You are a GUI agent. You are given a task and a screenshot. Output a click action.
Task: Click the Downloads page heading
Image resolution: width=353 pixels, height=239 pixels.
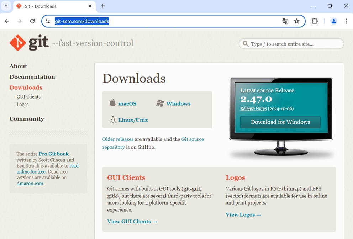click(134, 78)
